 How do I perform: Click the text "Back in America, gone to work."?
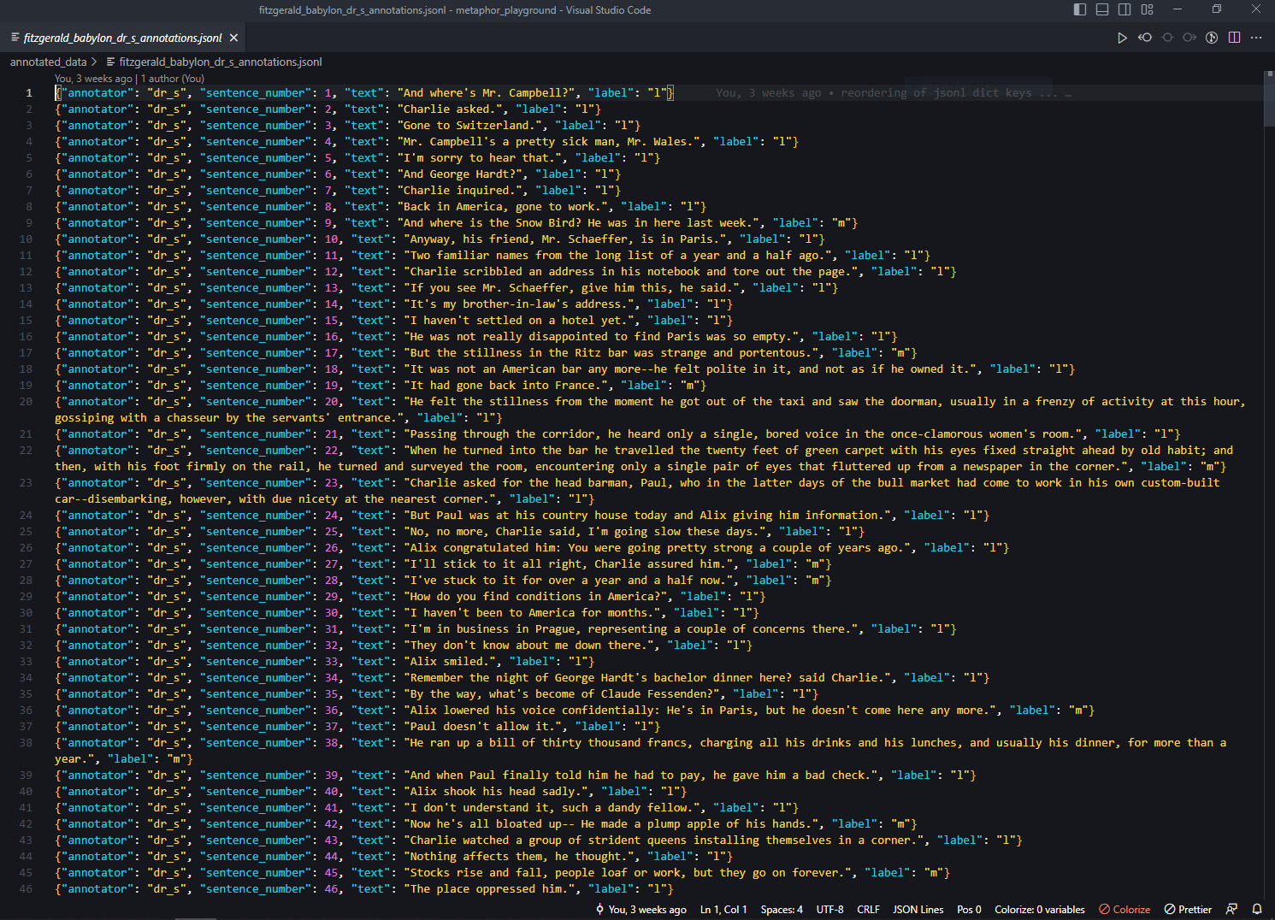(503, 207)
